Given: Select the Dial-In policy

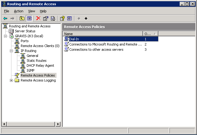Looking at the screenshot, I should coord(111,39).
